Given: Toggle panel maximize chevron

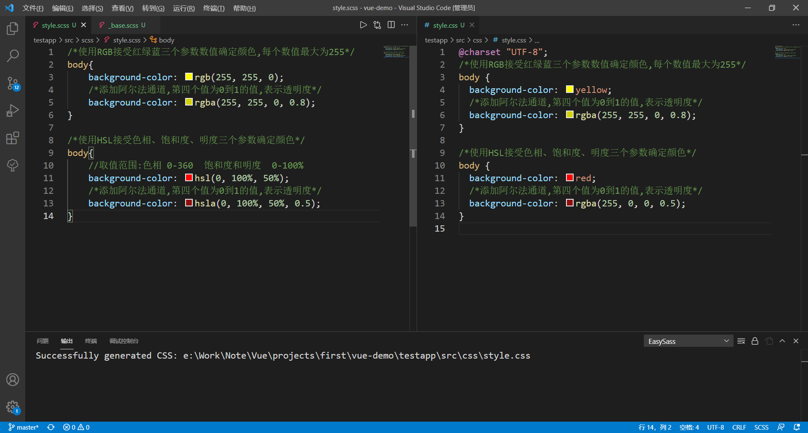Looking at the screenshot, I should click(x=782, y=341).
